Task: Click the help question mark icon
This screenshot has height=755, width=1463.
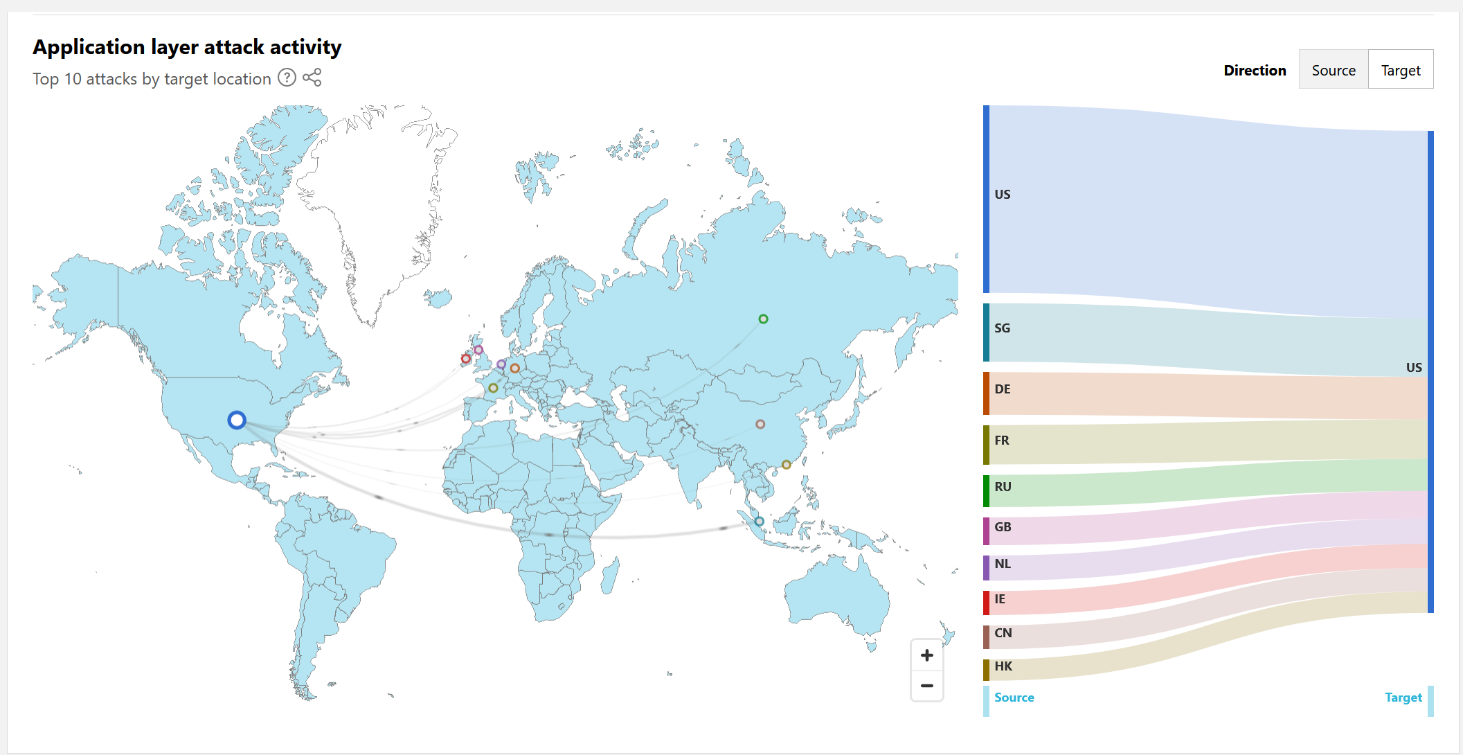Action: click(287, 78)
